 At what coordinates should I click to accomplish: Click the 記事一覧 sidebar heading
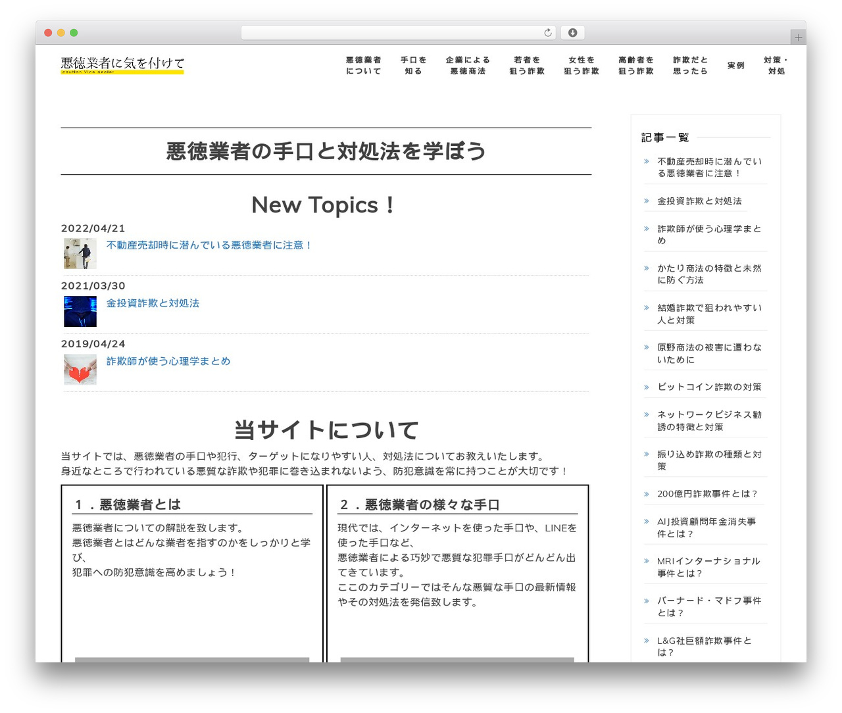(665, 137)
